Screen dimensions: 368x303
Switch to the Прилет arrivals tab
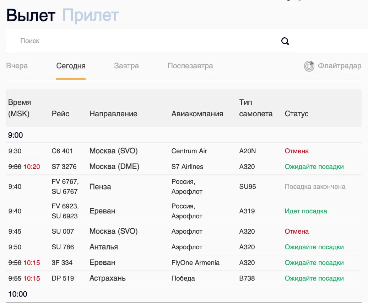(x=90, y=15)
